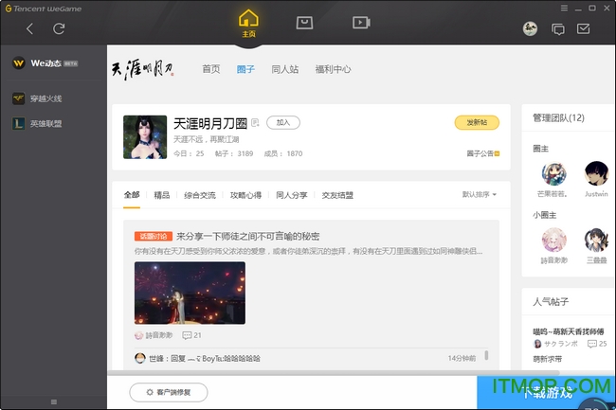Screen dimensions: 616x410
Task: Select the 攻略心得 category
Action: [245, 195]
